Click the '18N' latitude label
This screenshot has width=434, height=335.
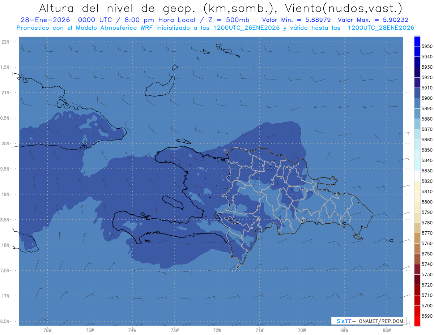tap(5, 245)
